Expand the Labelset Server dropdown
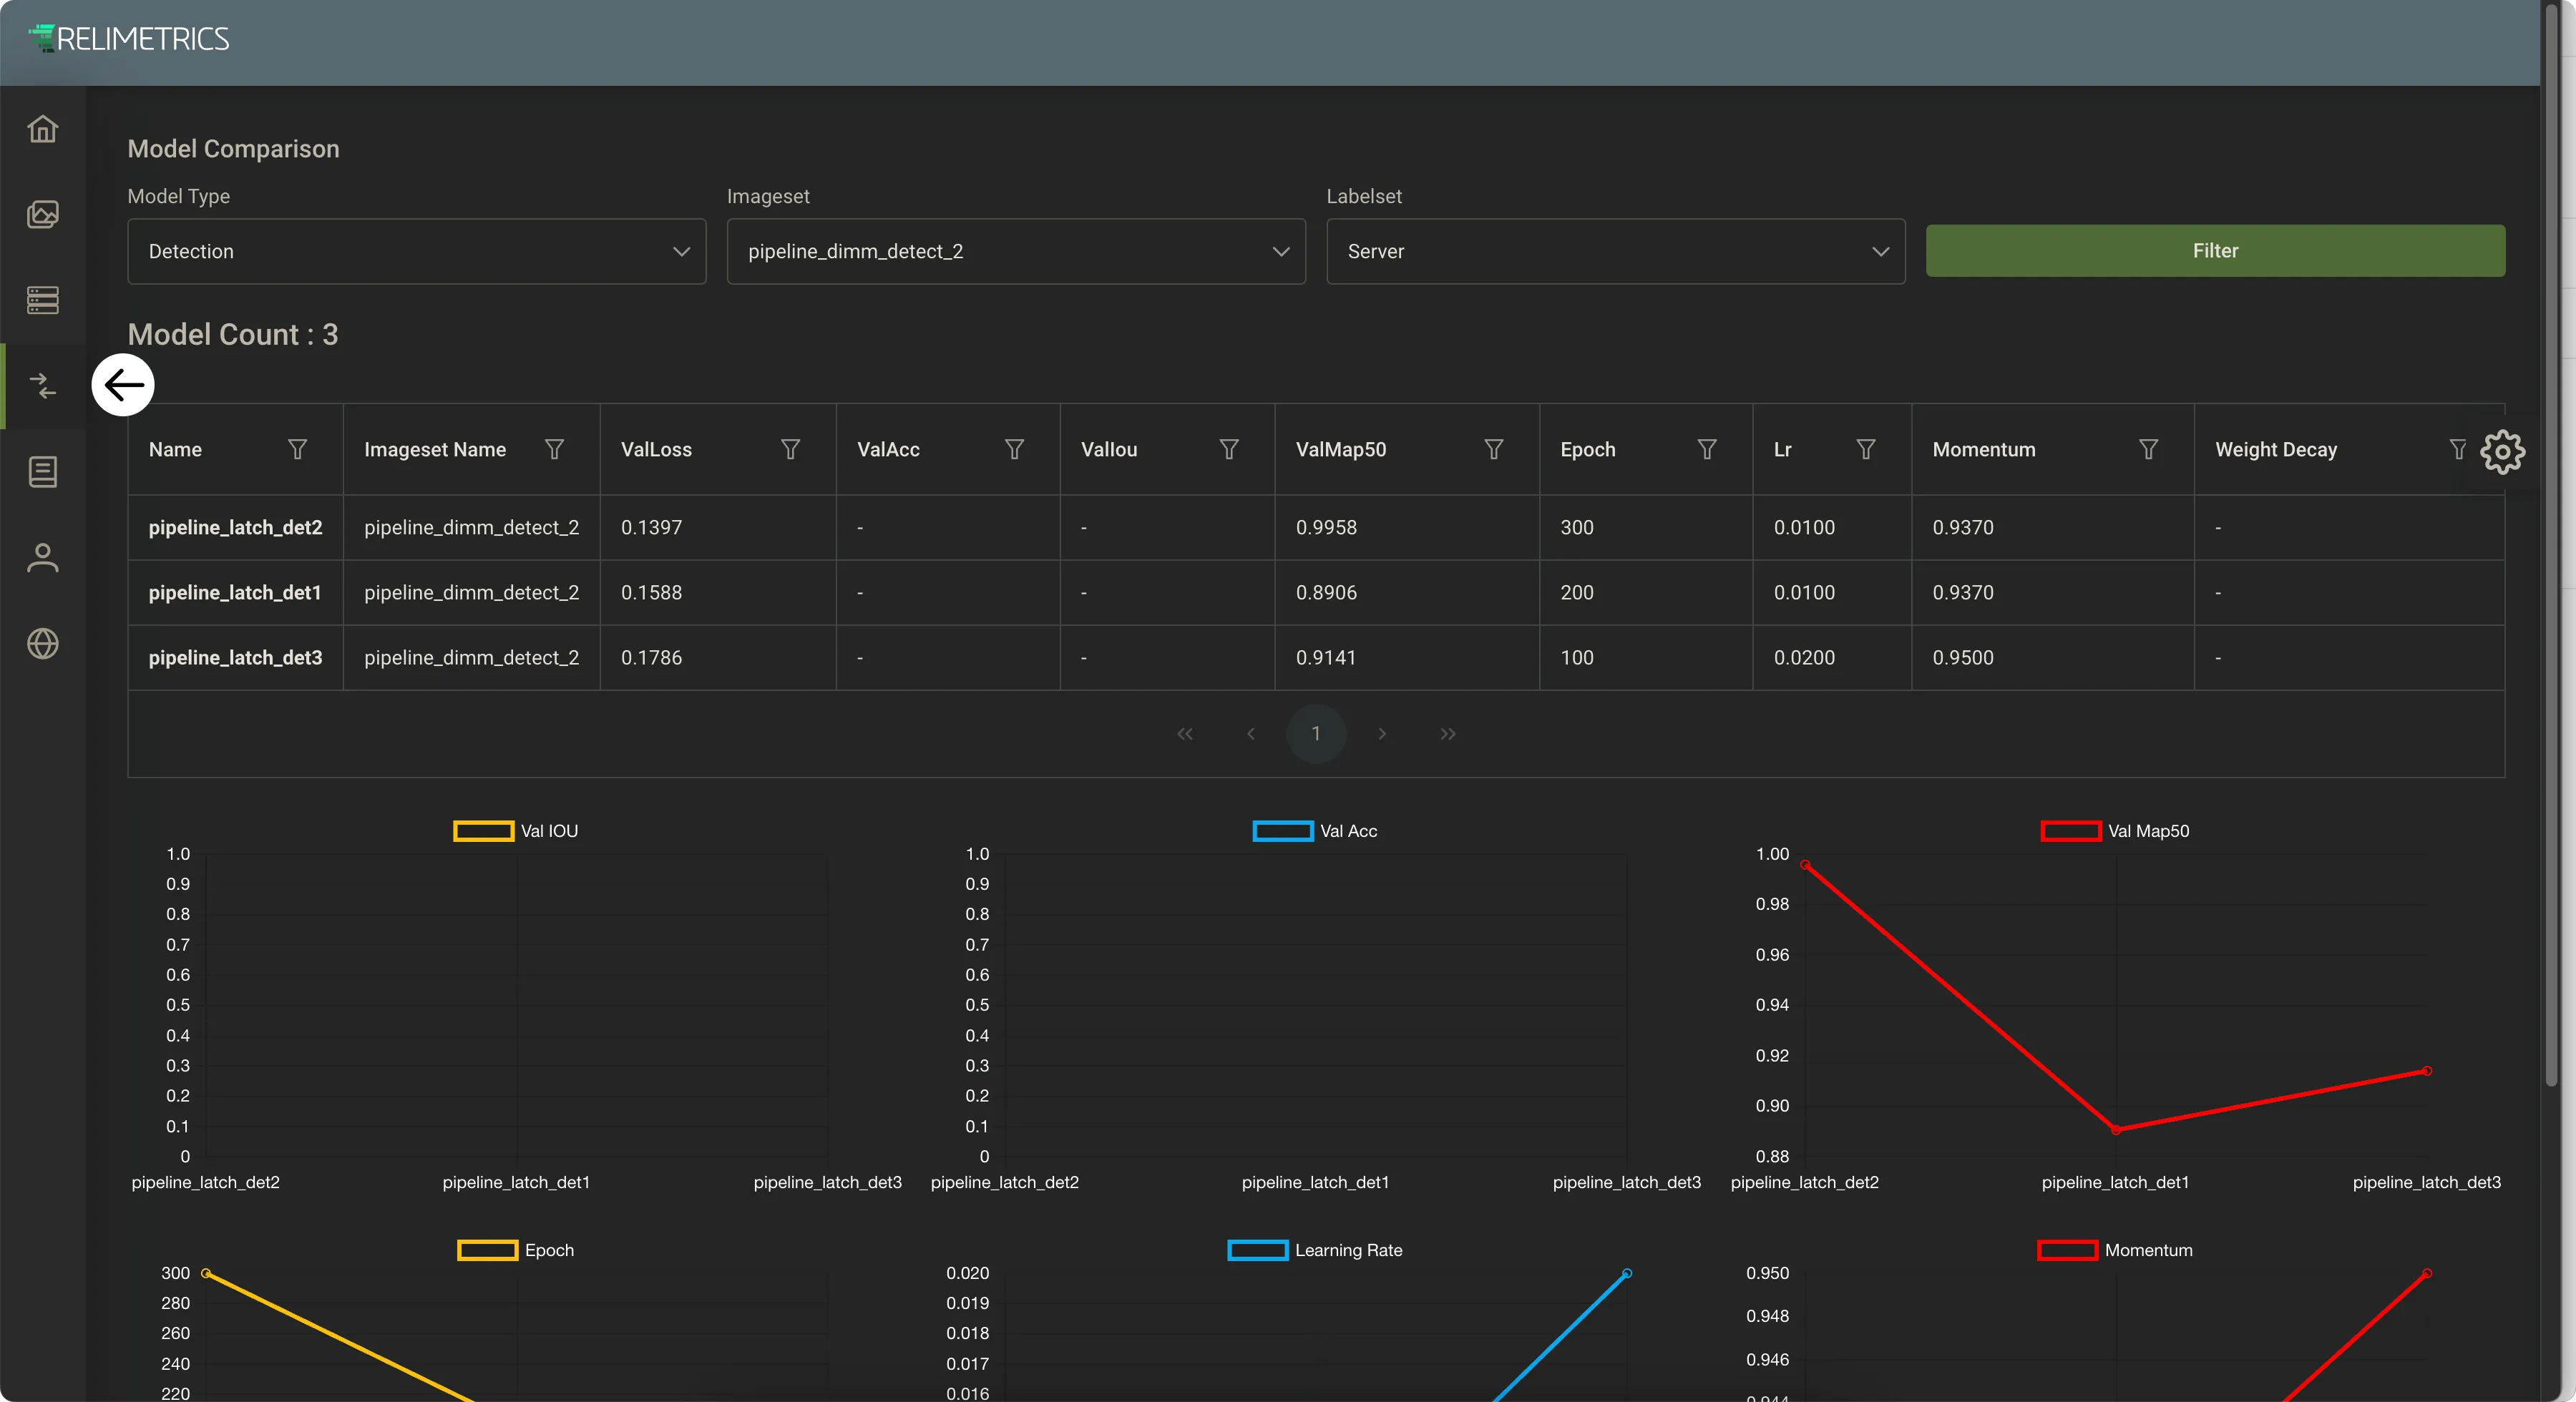 1615,252
